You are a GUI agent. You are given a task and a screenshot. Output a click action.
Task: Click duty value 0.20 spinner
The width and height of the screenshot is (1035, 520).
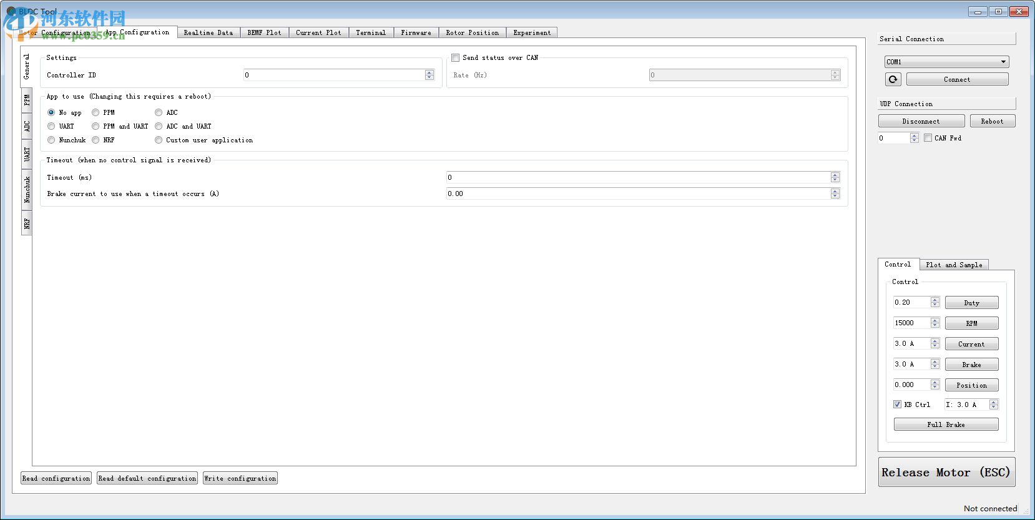click(935, 302)
